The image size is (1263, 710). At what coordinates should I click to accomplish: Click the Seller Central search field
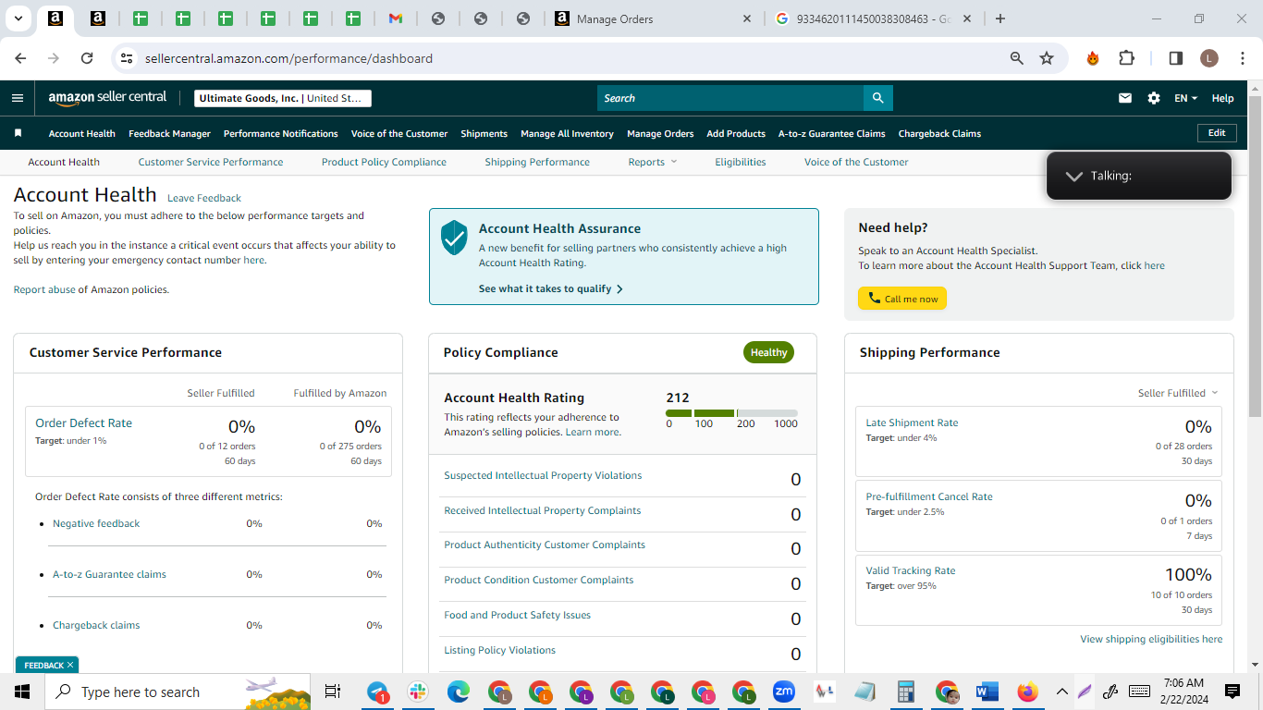pos(730,98)
